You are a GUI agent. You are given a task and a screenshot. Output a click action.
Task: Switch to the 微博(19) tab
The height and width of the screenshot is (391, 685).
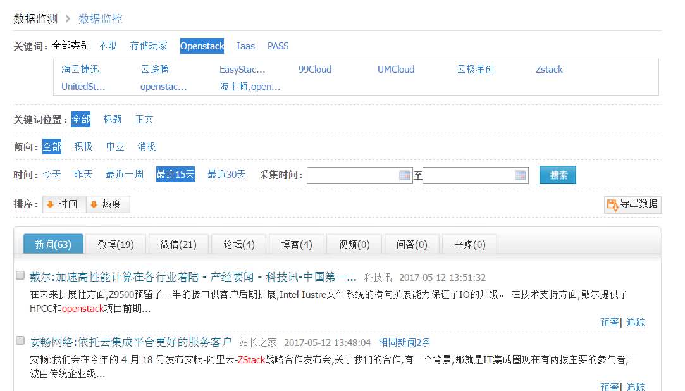pyautogui.click(x=116, y=244)
